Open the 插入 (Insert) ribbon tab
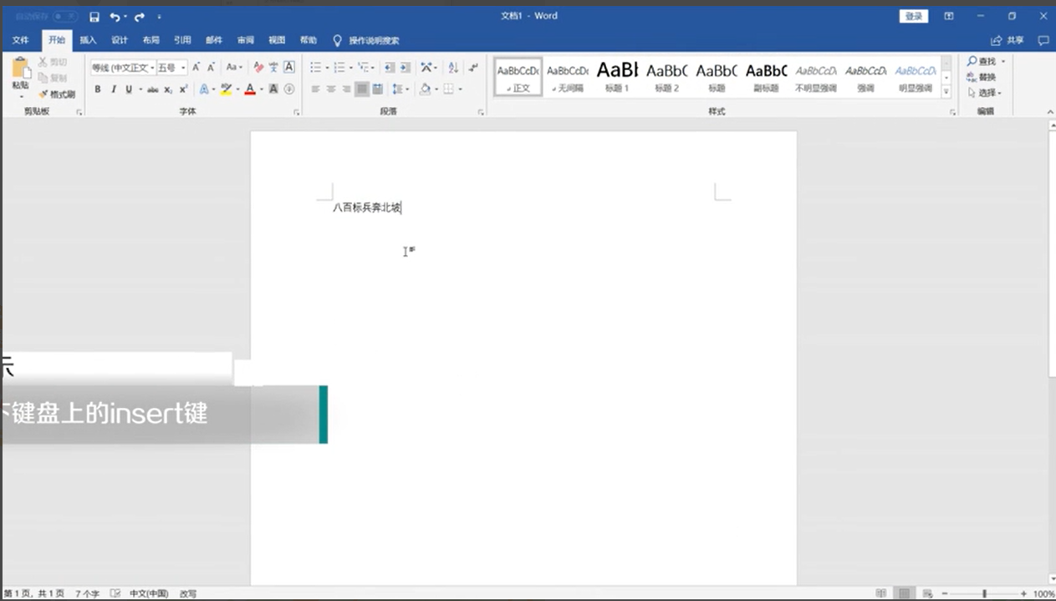 coord(88,40)
